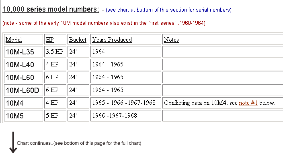
Task: Click the 1964 years produced cell
Action: 98,52
